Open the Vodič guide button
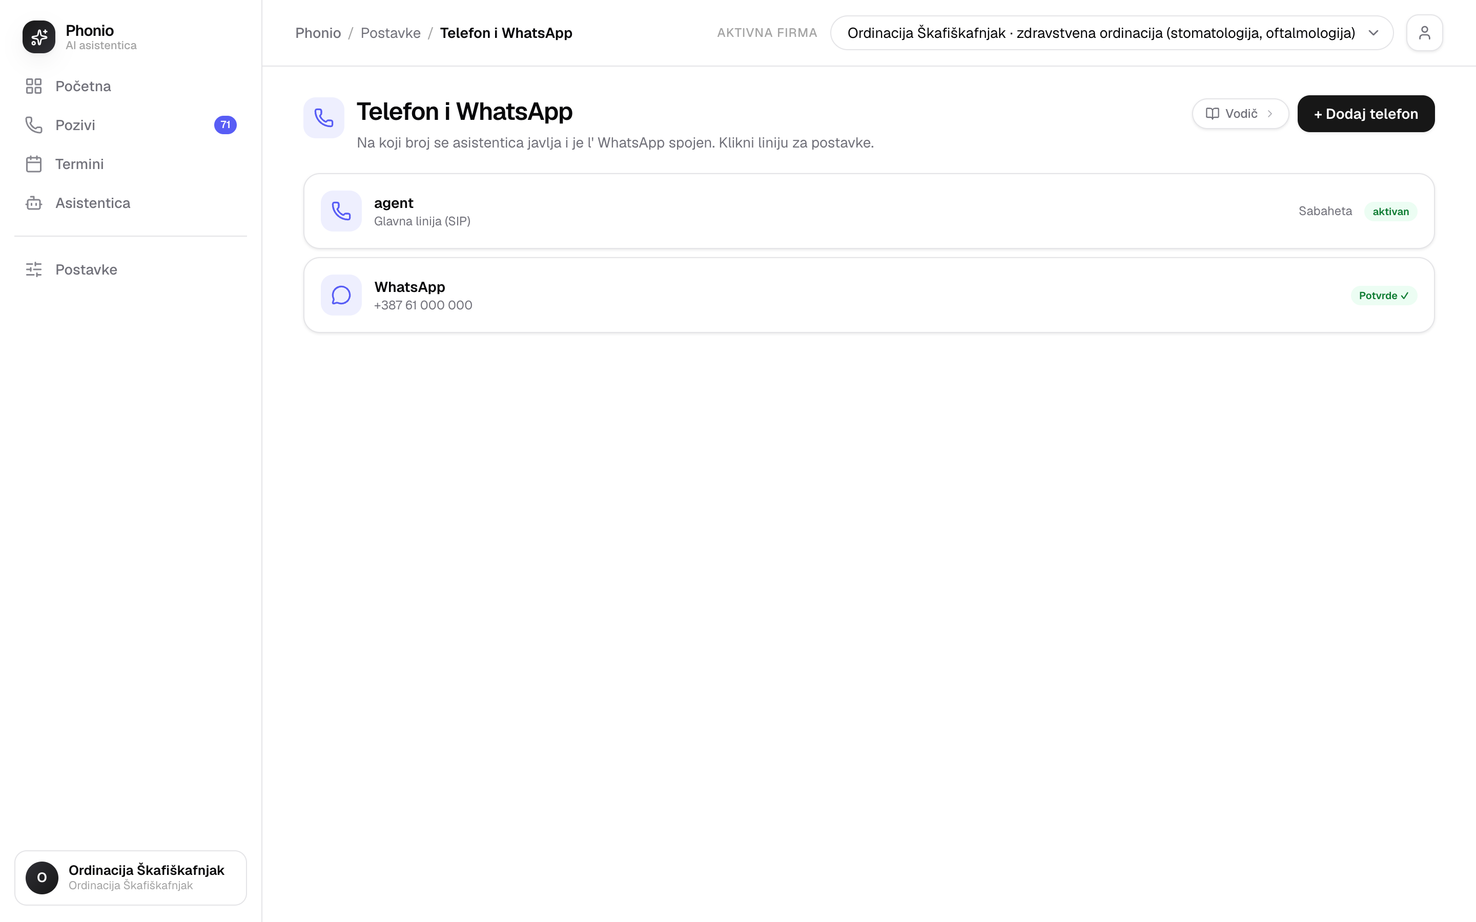Viewport: 1476px width, 922px height. click(x=1240, y=114)
